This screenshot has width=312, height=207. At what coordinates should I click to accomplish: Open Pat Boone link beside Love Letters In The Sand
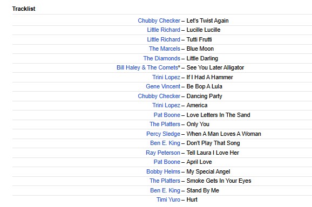click(167, 115)
